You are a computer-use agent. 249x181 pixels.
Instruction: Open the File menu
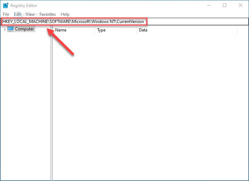click(6, 14)
